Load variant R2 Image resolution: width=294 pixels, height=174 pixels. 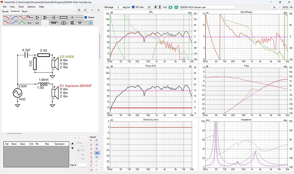point(97,145)
